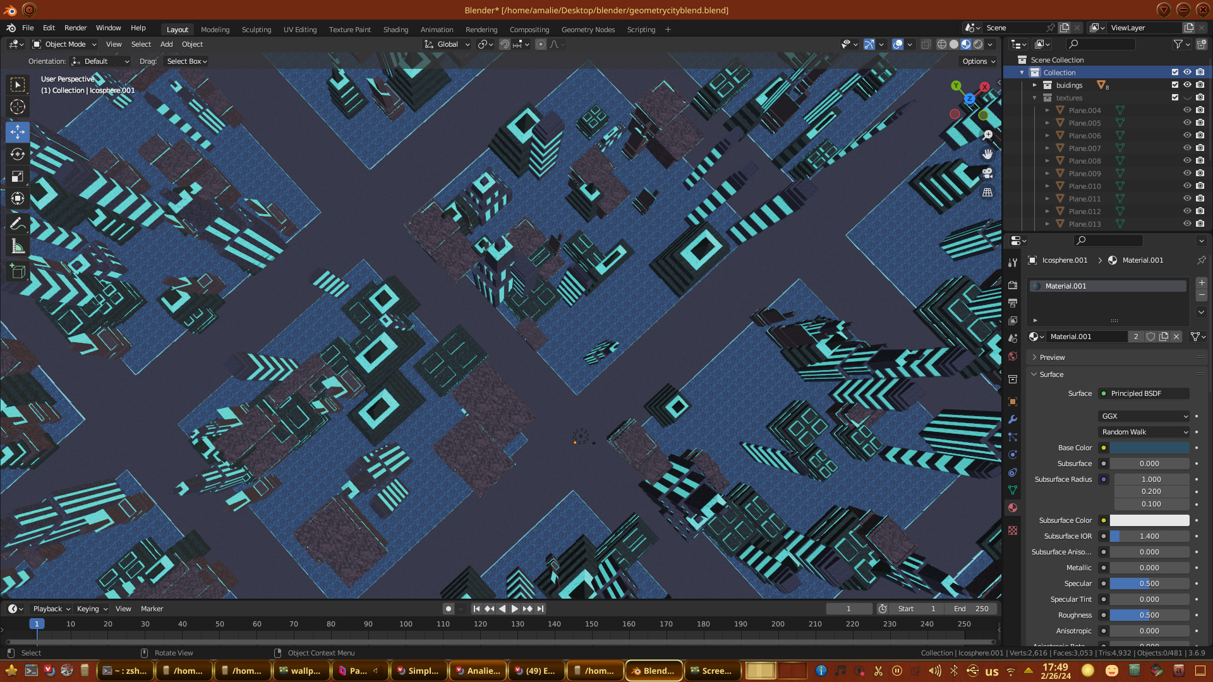Viewport: 1213px width, 682px height.
Task: Click the End frame field
Action: (971, 609)
